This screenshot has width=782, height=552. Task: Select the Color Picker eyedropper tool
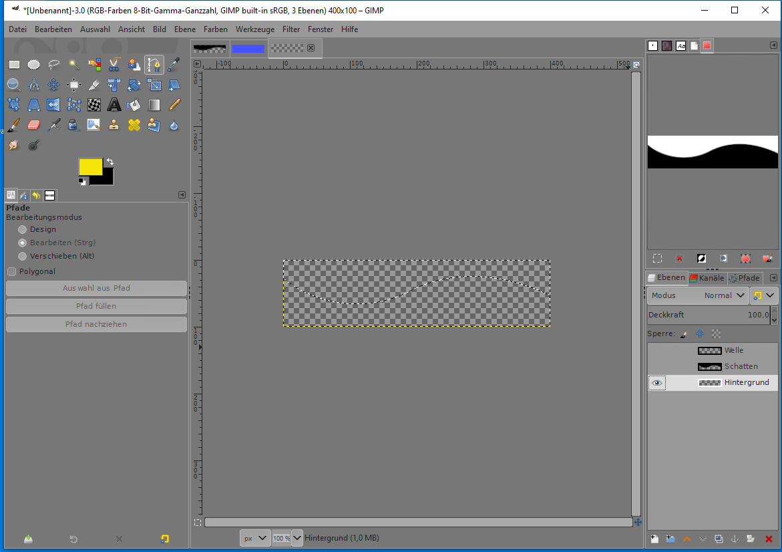(174, 65)
